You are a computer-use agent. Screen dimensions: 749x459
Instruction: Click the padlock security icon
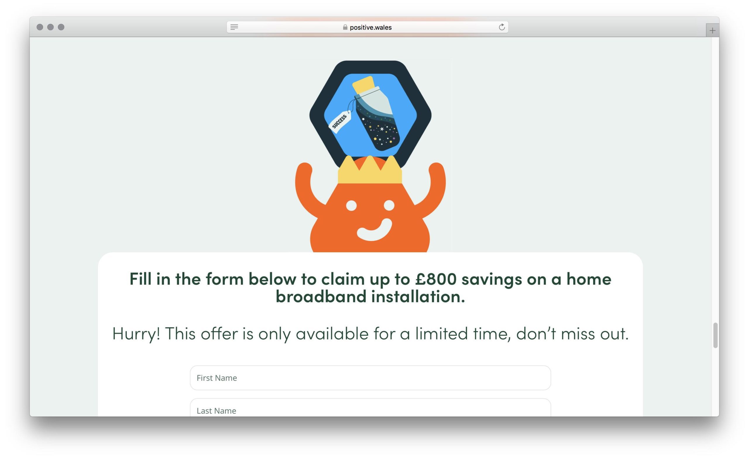[345, 27]
